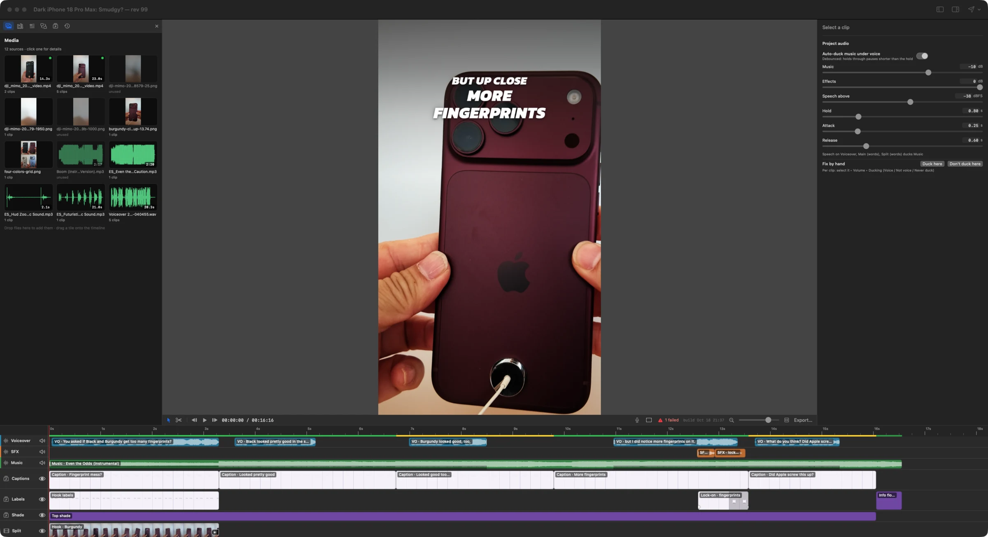Open the share send dropdown
The width and height of the screenshot is (988, 537).
pyautogui.click(x=974, y=9)
